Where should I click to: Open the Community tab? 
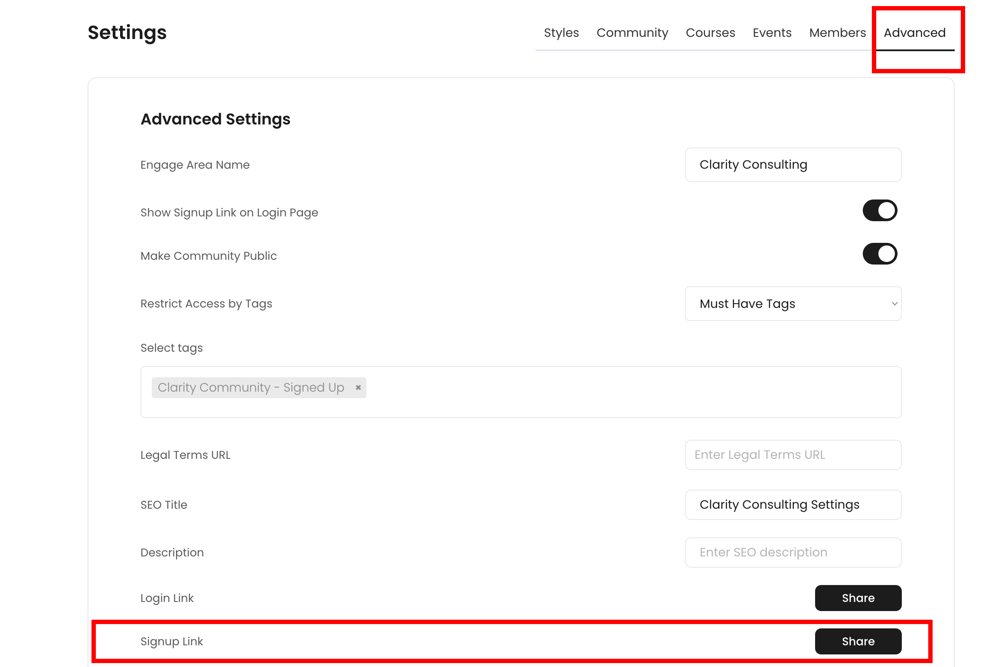[x=632, y=33]
